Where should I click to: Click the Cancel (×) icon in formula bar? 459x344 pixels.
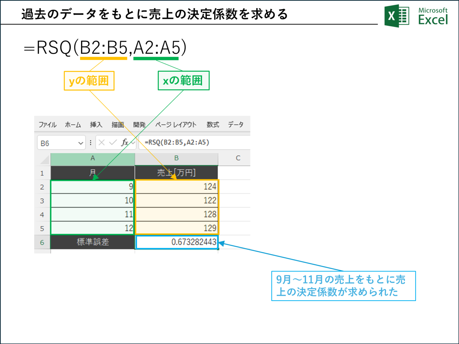pyautogui.click(x=102, y=142)
